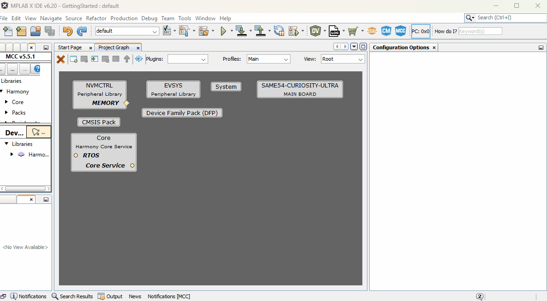This screenshot has height=301, width=547.
Task: Expand the Harmo... node in the Dev... panel
Action: [x=12, y=154]
